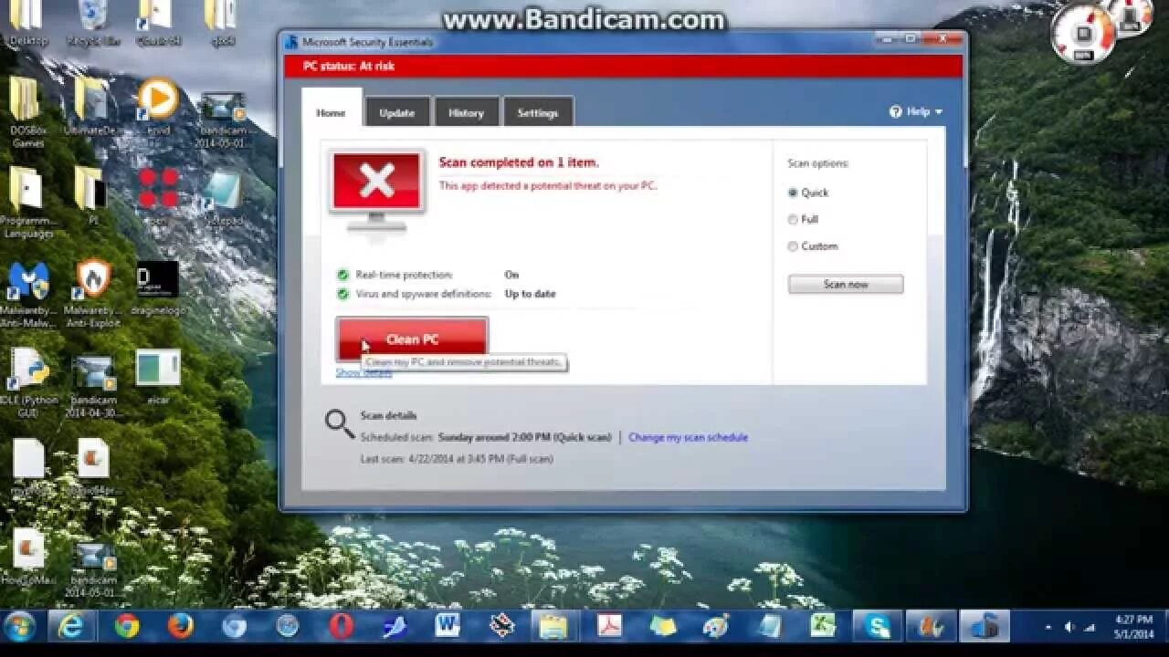The height and width of the screenshot is (657, 1169).
Task: Open Firefox from the taskbar
Action: tap(181, 626)
